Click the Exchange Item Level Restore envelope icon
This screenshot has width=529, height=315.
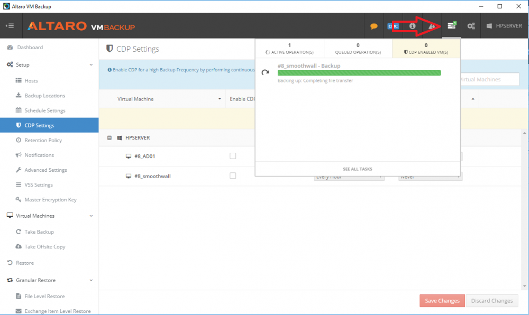pos(19,311)
